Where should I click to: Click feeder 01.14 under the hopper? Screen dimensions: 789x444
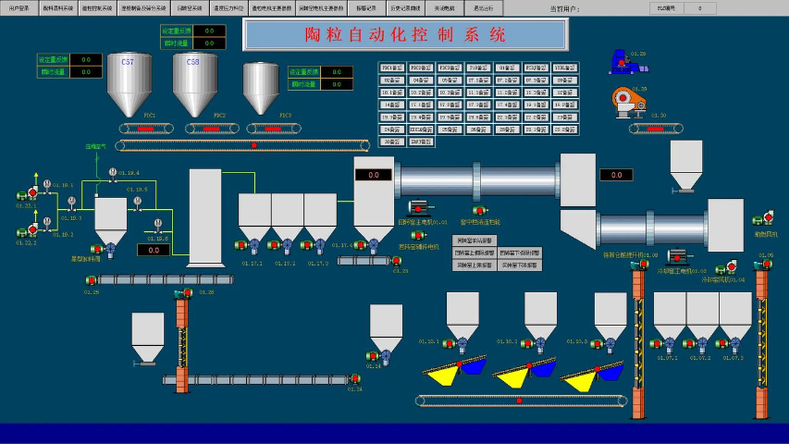379,356
